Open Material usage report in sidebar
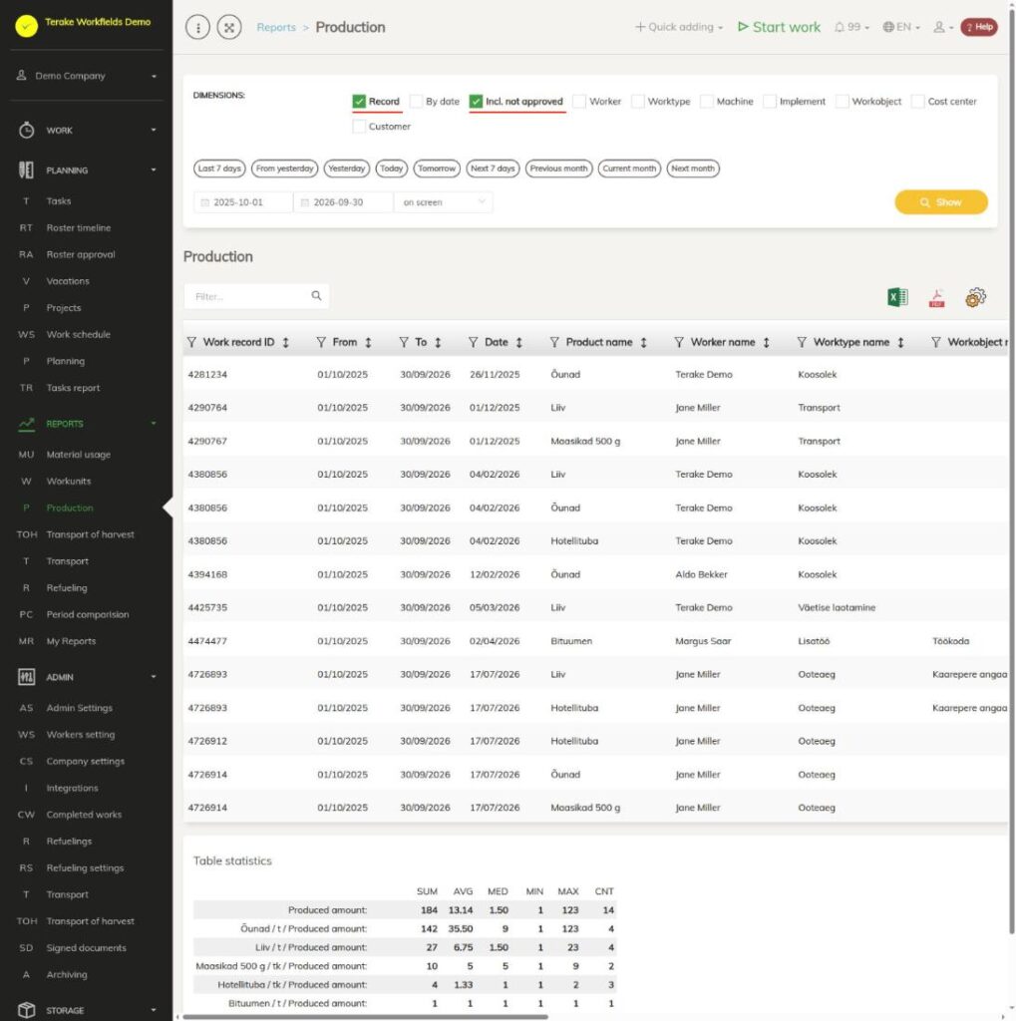The width and height of the screenshot is (1016, 1021). [78, 455]
